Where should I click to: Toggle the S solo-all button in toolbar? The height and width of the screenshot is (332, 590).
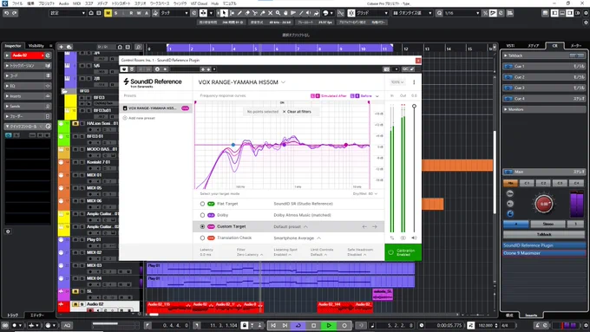click(116, 13)
